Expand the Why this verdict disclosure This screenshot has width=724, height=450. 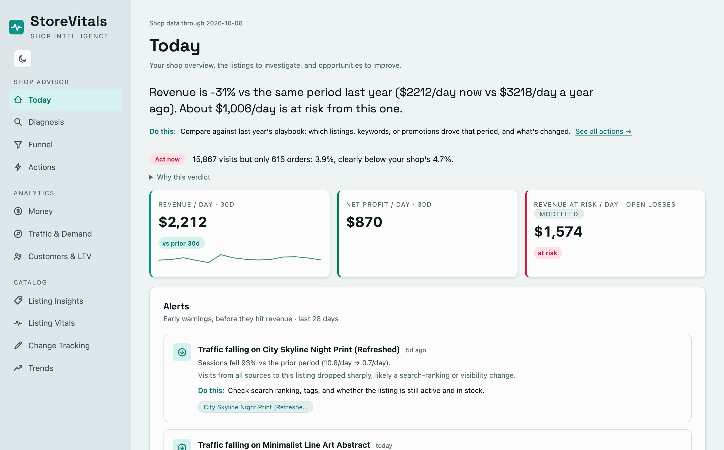[x=180, y=177]
